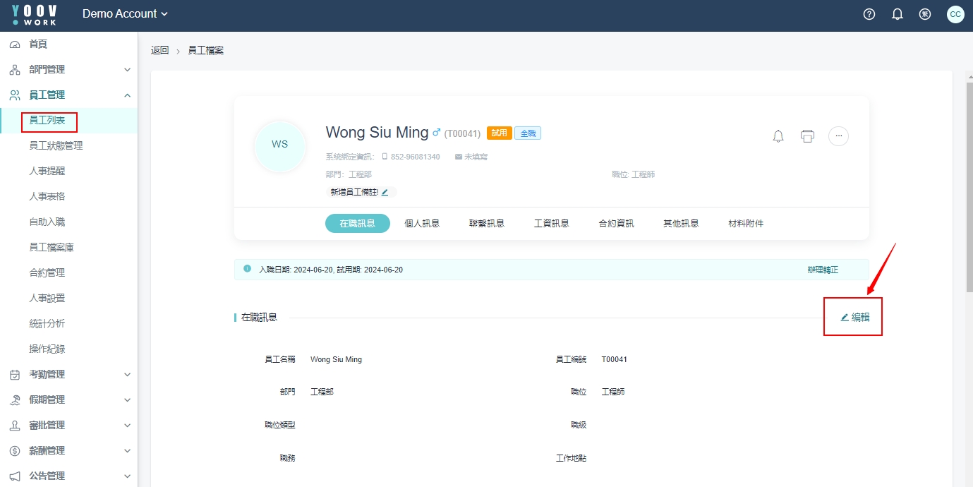Viewport: 973px width, 487px height.
Task: Edit the employee remark pencil icon
Action: 385,192
